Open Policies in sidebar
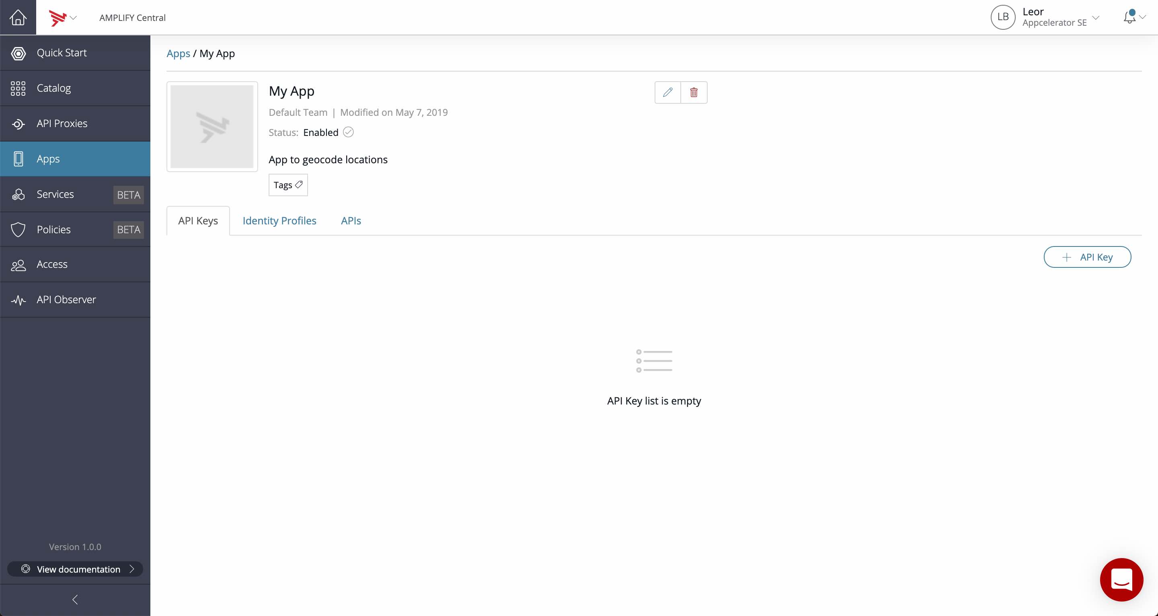Viewport: 1158px width, 616px height. click(75, 229)
